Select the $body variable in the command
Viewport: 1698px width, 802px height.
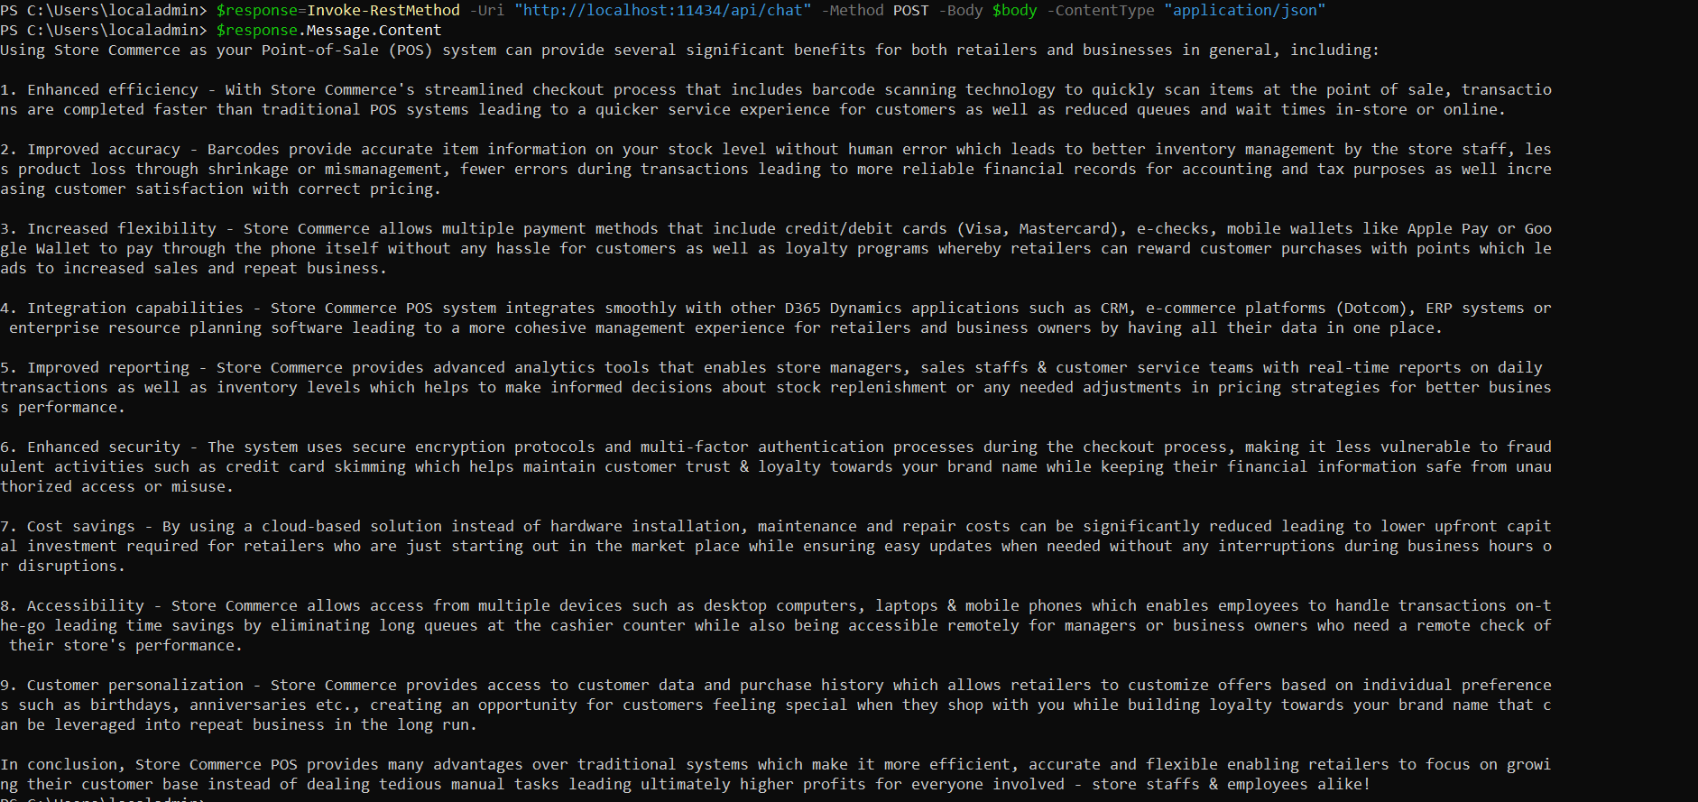click(x=1014, y=11)
